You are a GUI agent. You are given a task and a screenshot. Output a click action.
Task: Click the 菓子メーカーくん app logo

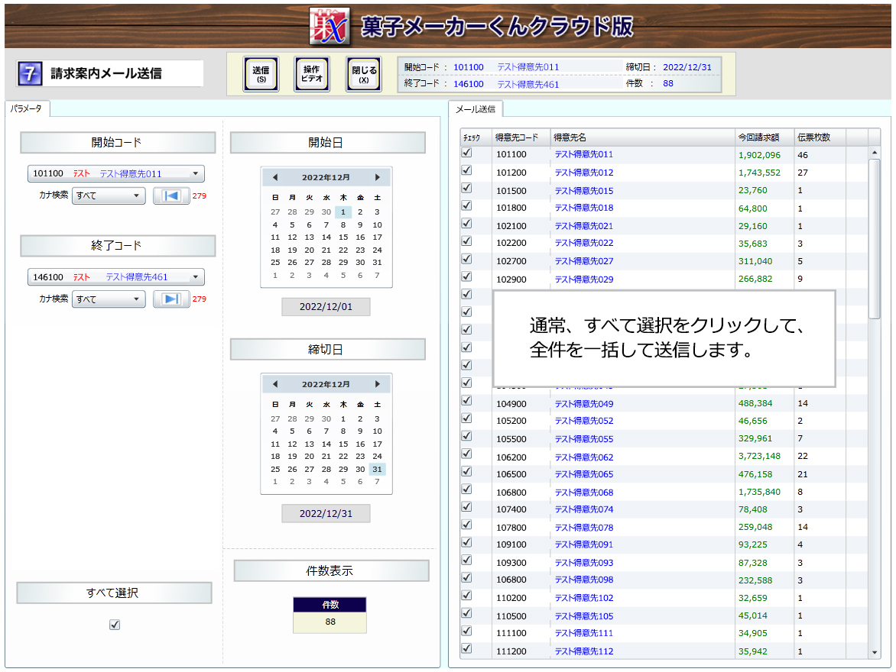(x=330, y=26)
